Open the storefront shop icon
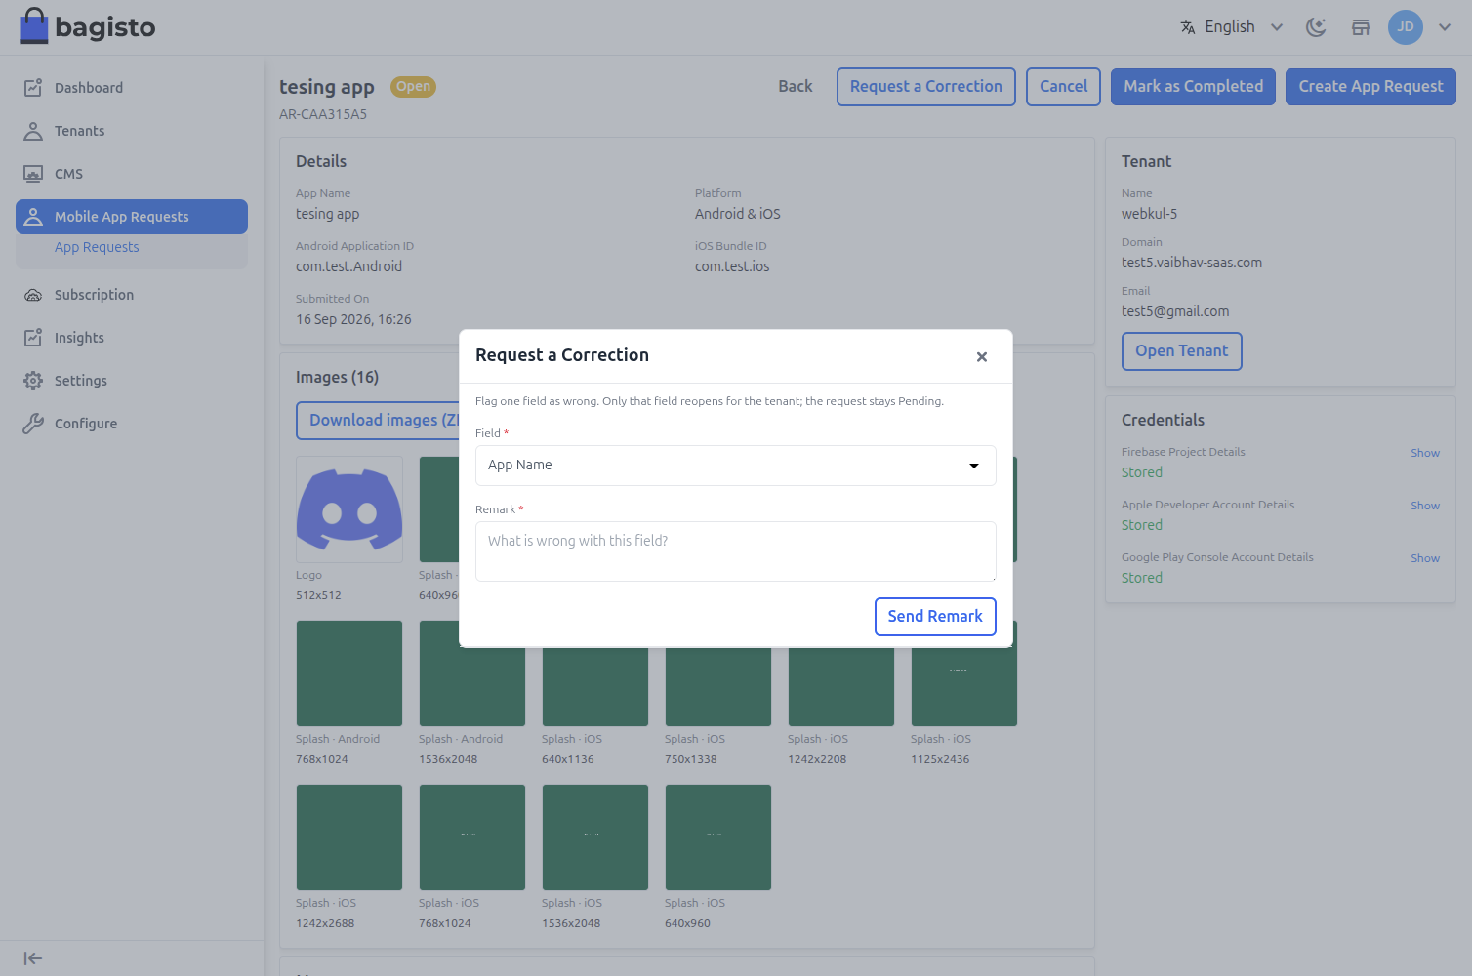 click(x=1361, y=27)
